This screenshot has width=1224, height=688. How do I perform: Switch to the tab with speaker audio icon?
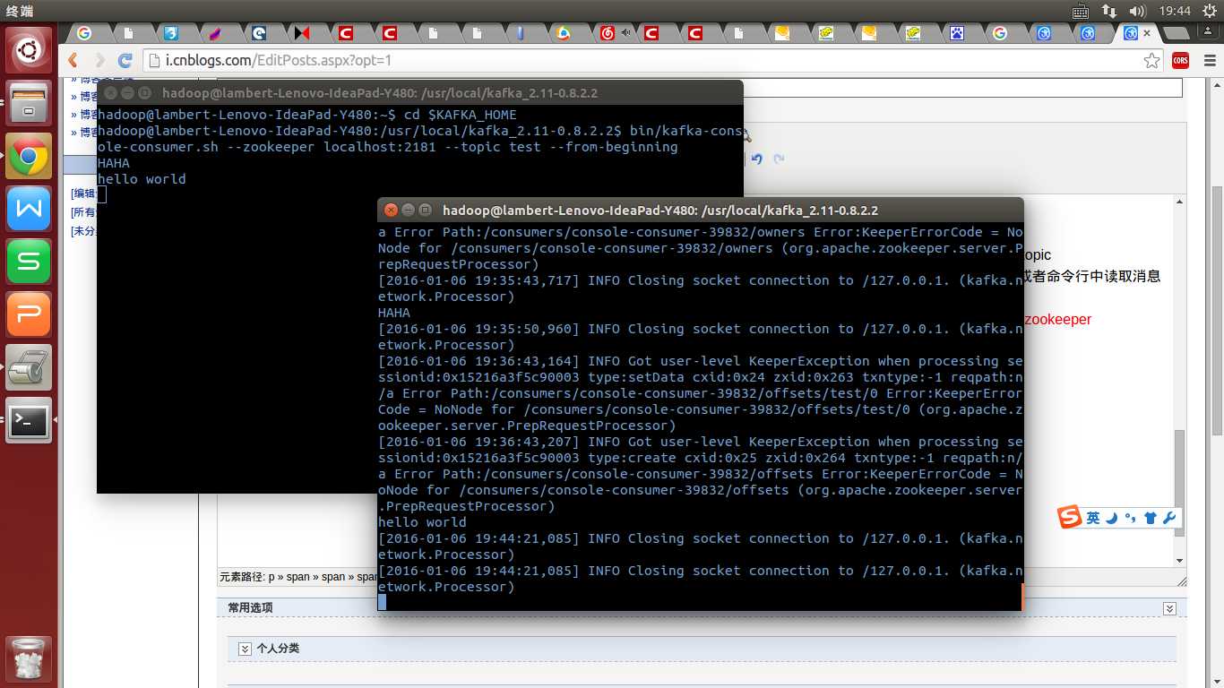pyautogui.click(x=615, y=33)
